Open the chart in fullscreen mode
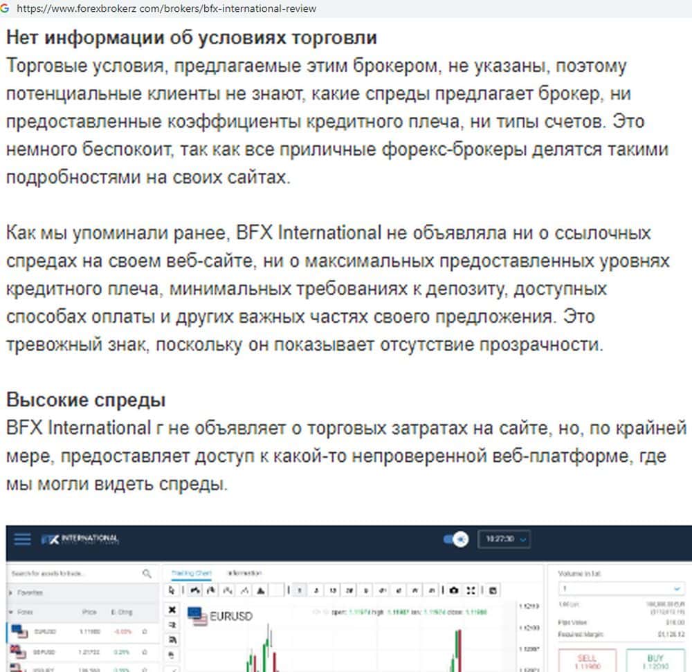 tap(471, 590)
